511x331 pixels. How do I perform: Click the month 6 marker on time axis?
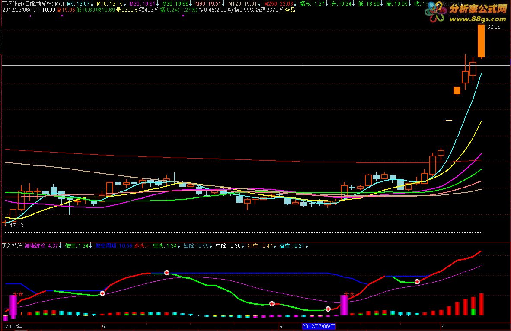pos(281,326)
